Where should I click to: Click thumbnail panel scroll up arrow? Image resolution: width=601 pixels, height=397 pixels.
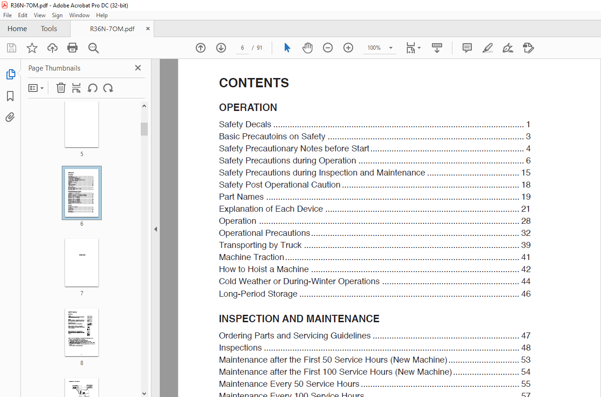(144, 106)
